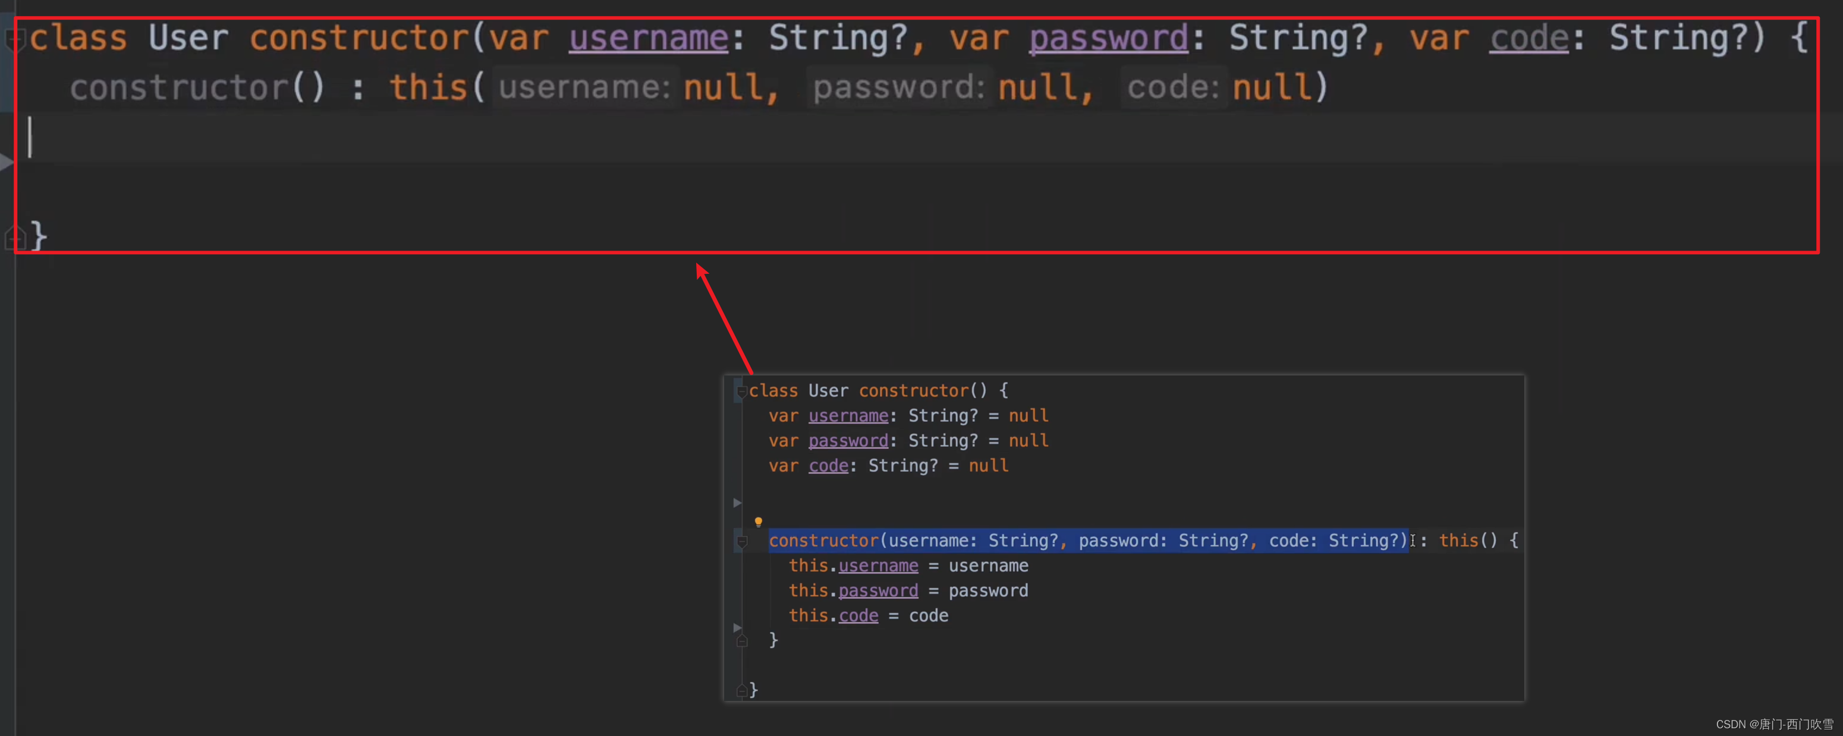The image size is (1843, 736).
Task: Collapse the lower class User fold marker
Action: point(742,391)
